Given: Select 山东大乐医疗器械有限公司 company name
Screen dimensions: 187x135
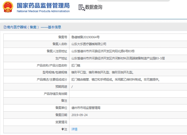Looking at the screenshot, I should coord(89,44).
